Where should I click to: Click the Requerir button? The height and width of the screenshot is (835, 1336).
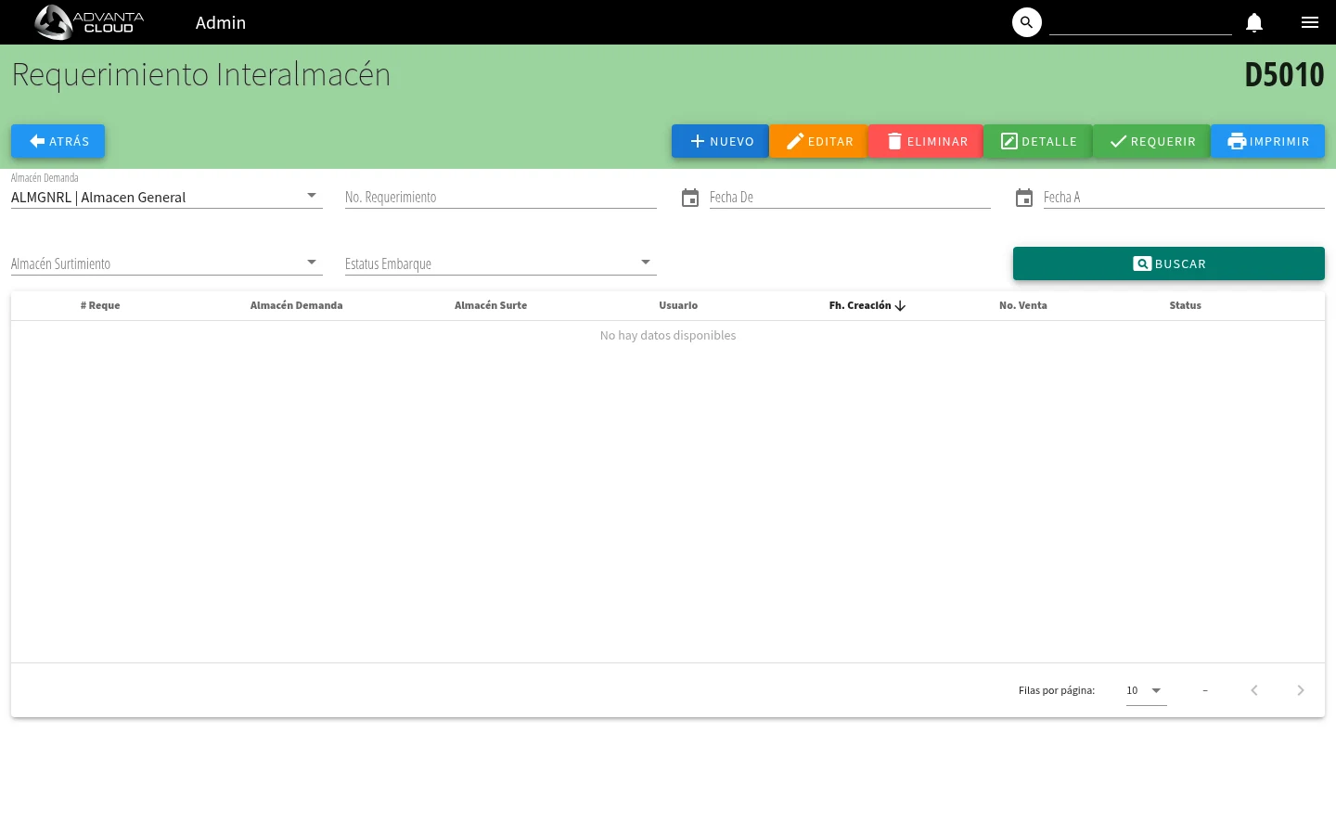[x=1151, y=141]
